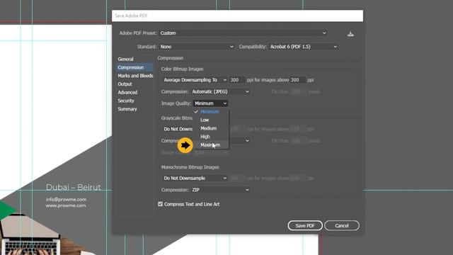The image size is (453, 255).
Task: Open the Adobe PDF Preset dropdown
Action: pyautogui.click(x=243, y=33)
